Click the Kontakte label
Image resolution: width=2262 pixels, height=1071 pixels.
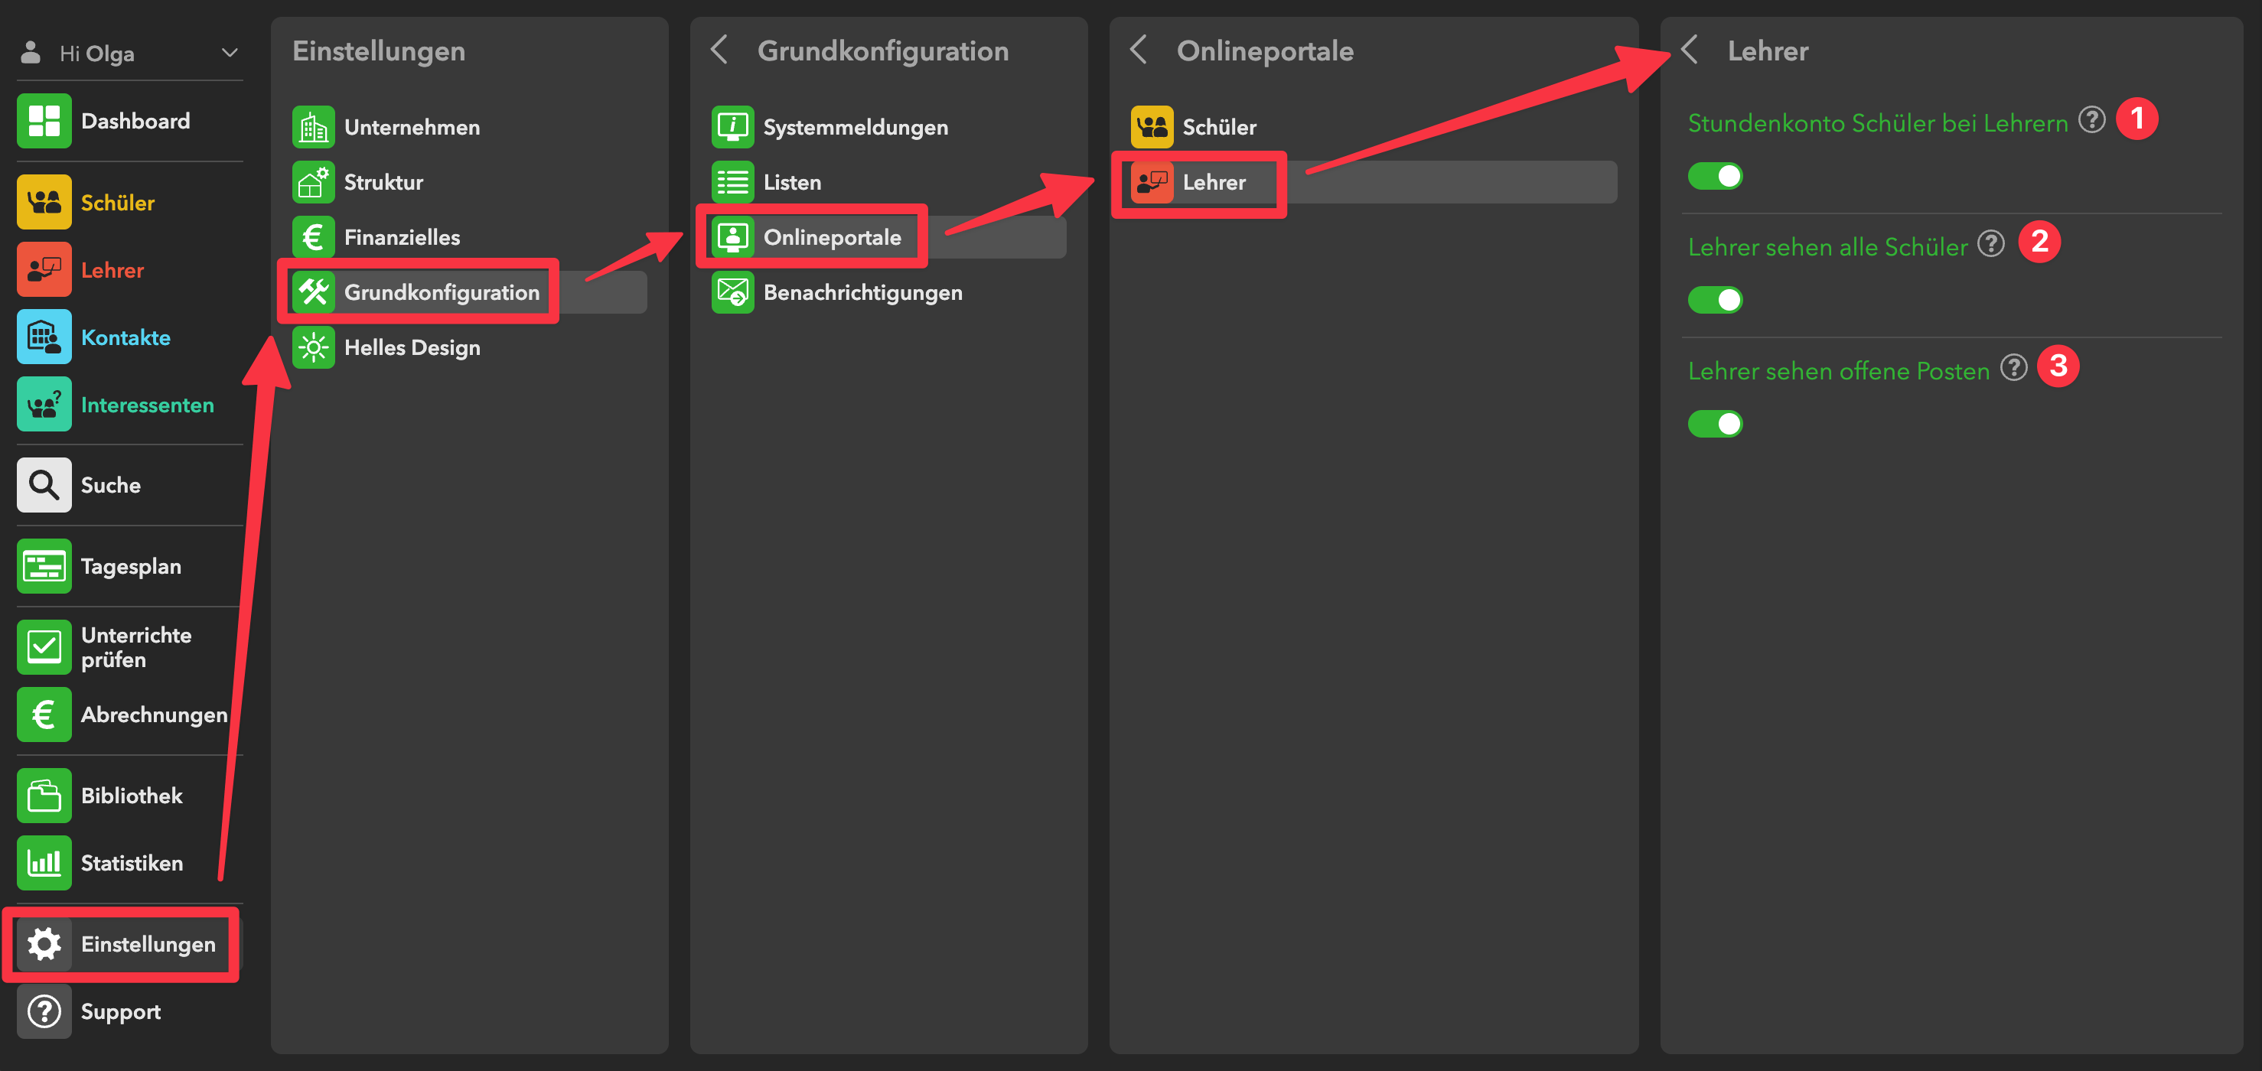(125, 337)
